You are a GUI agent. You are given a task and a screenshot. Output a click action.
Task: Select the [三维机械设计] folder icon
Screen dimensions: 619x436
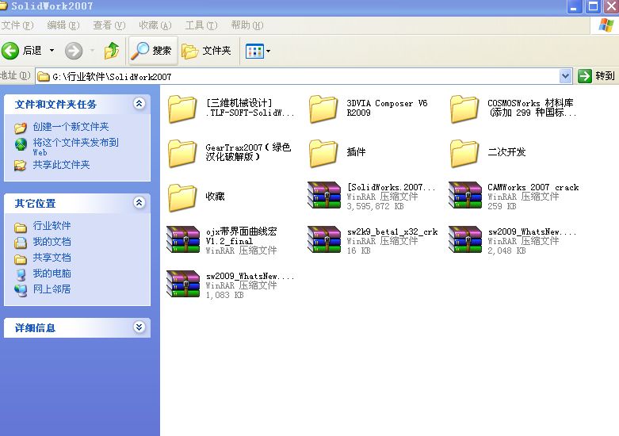(x=182, y=109)
